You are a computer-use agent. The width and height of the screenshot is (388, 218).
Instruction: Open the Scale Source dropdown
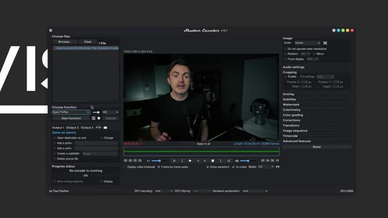click(307, 43)
